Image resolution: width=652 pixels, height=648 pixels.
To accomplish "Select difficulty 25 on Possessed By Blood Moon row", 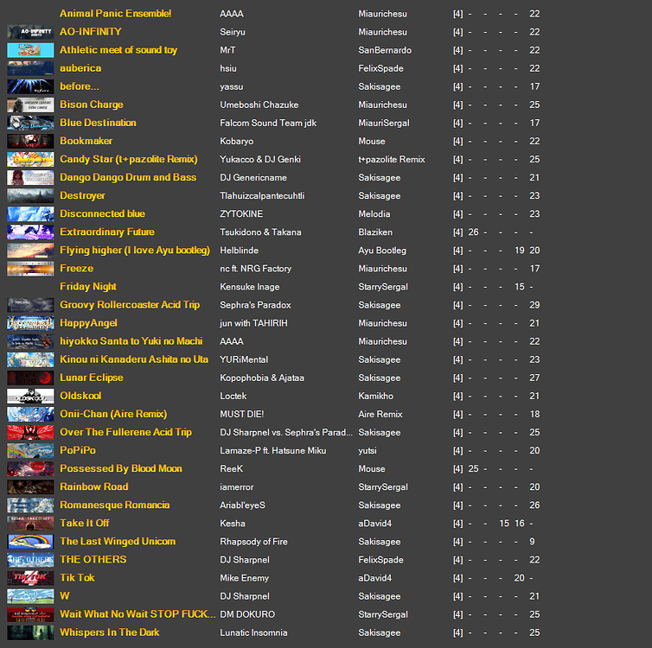I will pyautogui.click(x=473, y=469).
